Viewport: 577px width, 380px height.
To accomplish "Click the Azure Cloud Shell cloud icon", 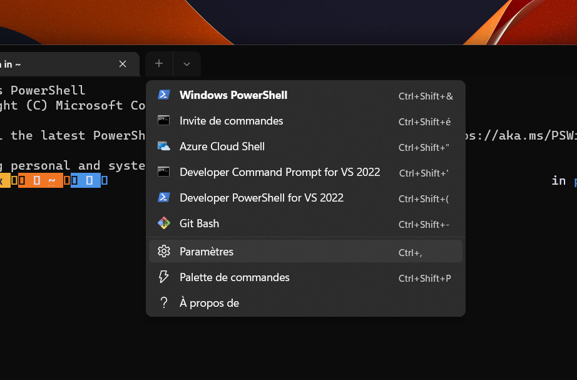I will [164, 146].
